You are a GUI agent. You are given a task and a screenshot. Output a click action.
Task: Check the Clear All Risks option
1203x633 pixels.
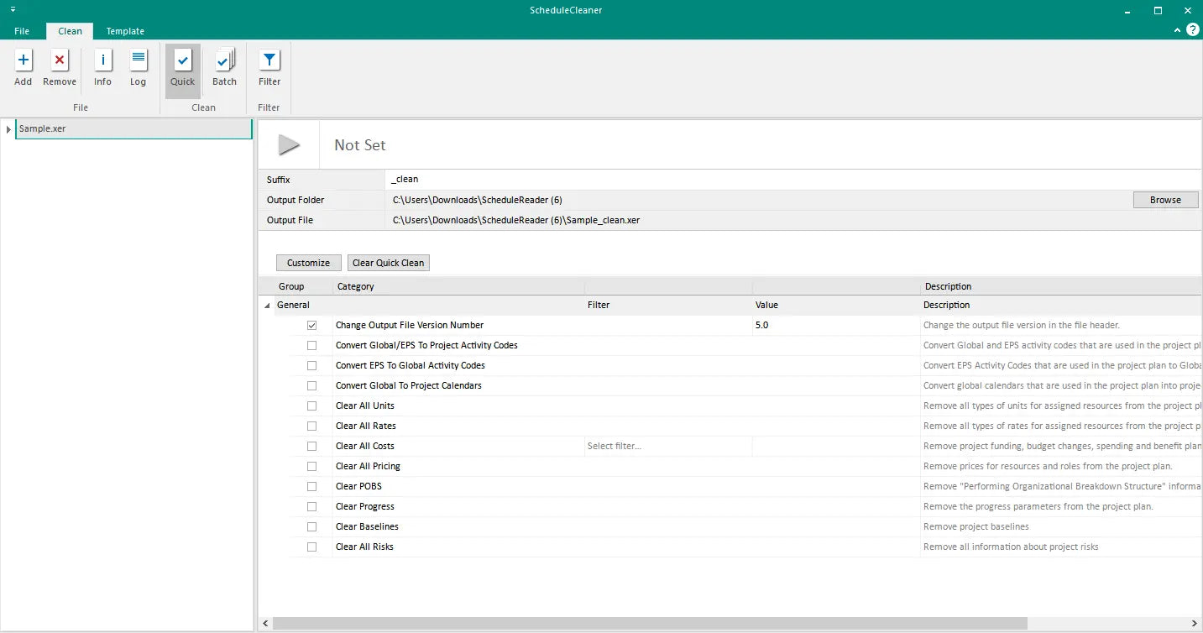tap(312, 547)
